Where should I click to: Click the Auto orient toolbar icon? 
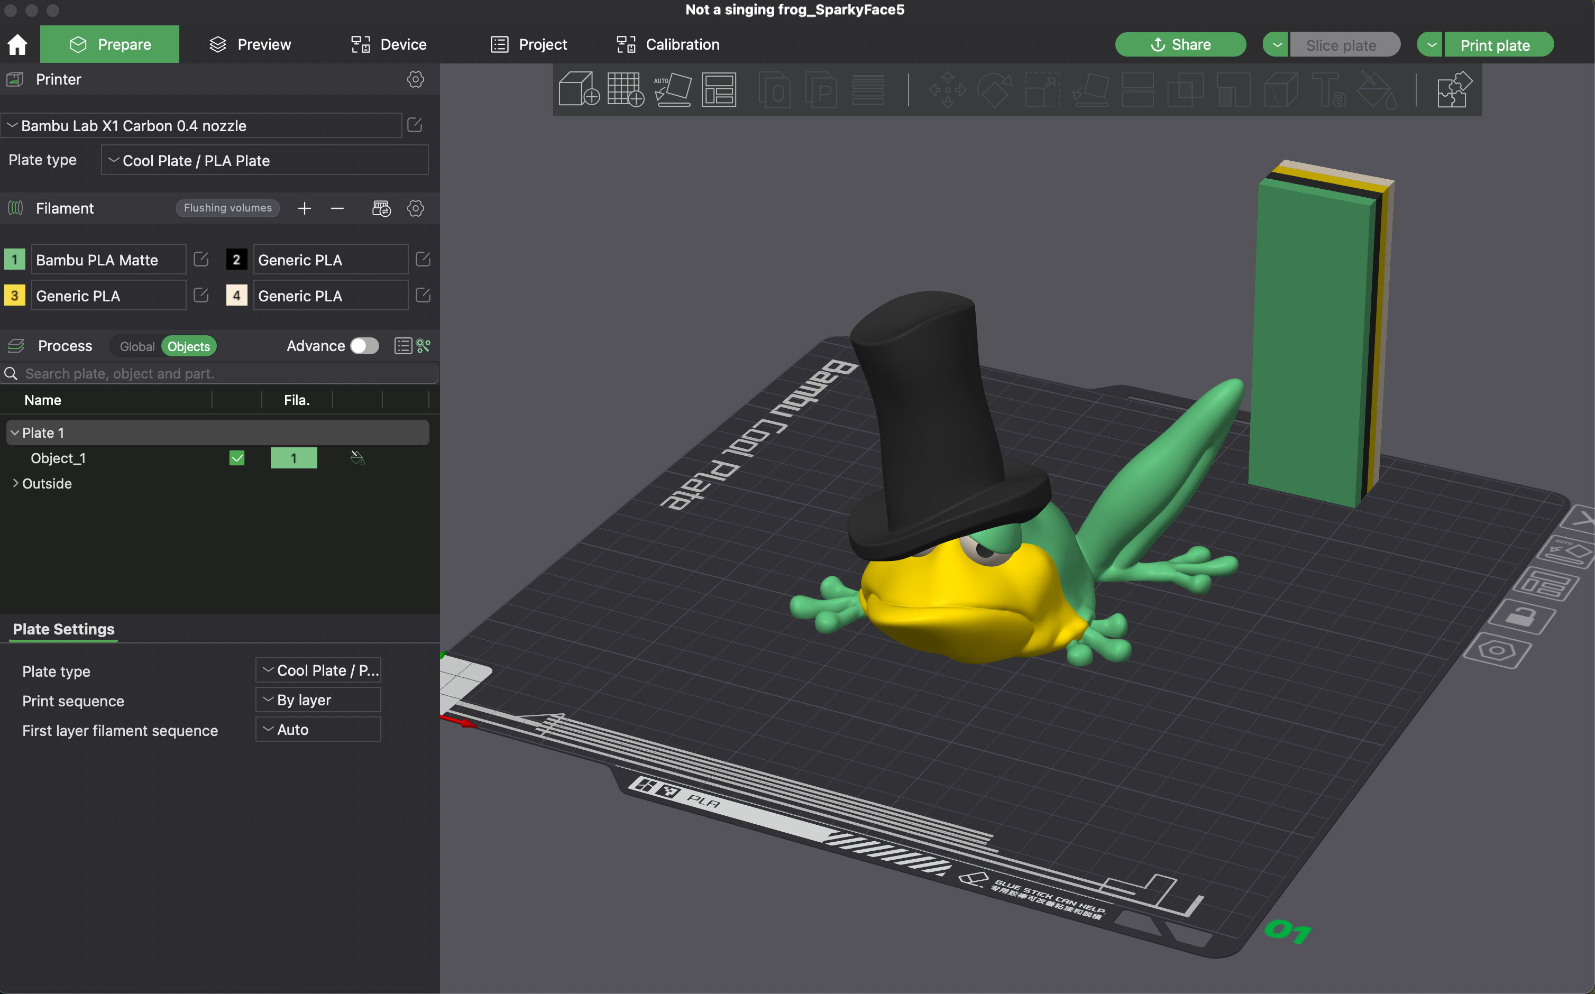673,89
